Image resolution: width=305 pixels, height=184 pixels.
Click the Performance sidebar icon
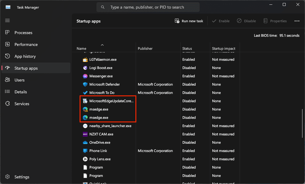coord(7,44)
